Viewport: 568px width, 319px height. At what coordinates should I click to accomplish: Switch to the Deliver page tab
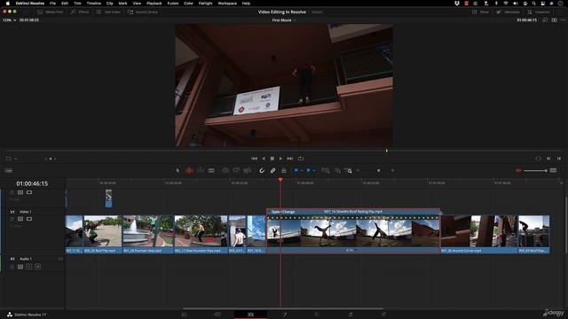click(x=383, y=315)
